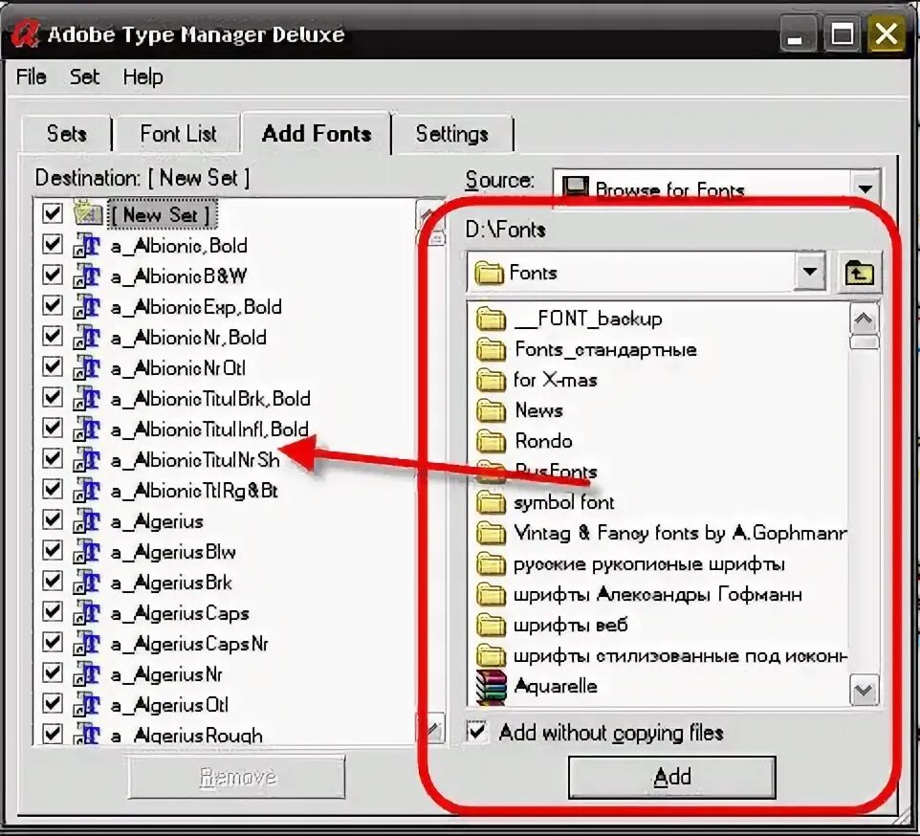Image resolution: width=920 pixels, height=836 pixels.
Task: Click the Aquarelle archive icon
Action: click(492, 687)
